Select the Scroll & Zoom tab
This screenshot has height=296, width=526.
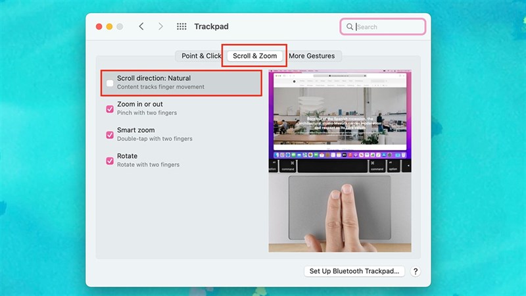point(254,56)
